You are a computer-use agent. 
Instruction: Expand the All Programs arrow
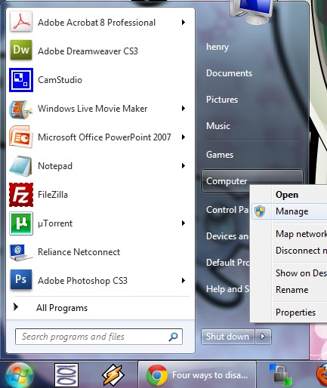[16, 306]
